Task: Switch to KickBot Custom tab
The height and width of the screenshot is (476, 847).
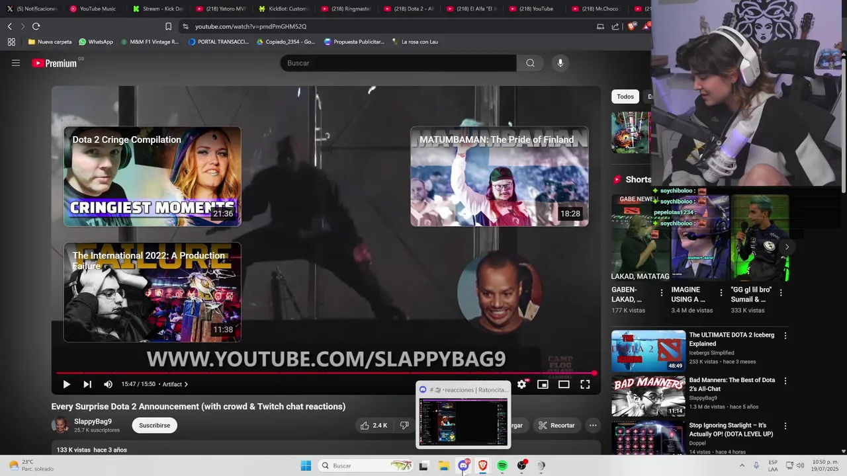Action: pyautogui.click(x=283, y=9)
